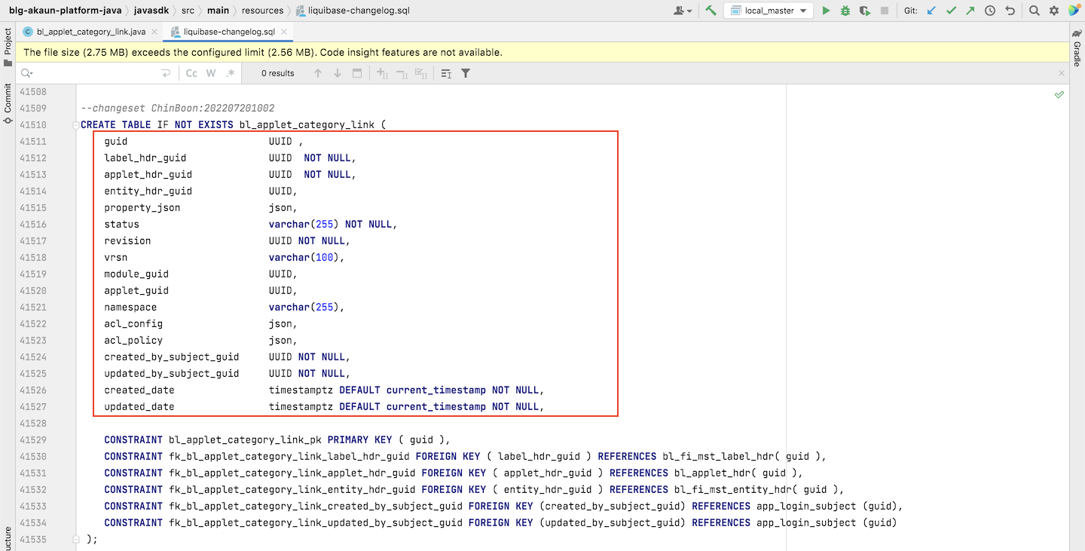1085x551 pixels.
Task: Show Git history clock icon
Action: pos(990,11)
